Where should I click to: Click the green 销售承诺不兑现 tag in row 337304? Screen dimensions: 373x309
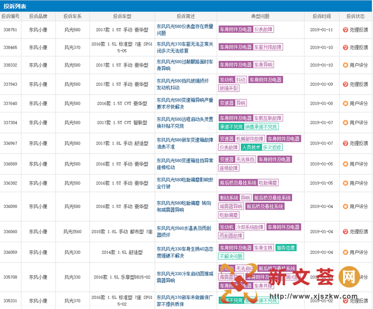coord(261,127)
